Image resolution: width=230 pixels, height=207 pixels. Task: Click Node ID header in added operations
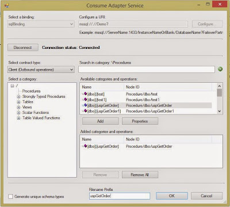click(168, 139)
